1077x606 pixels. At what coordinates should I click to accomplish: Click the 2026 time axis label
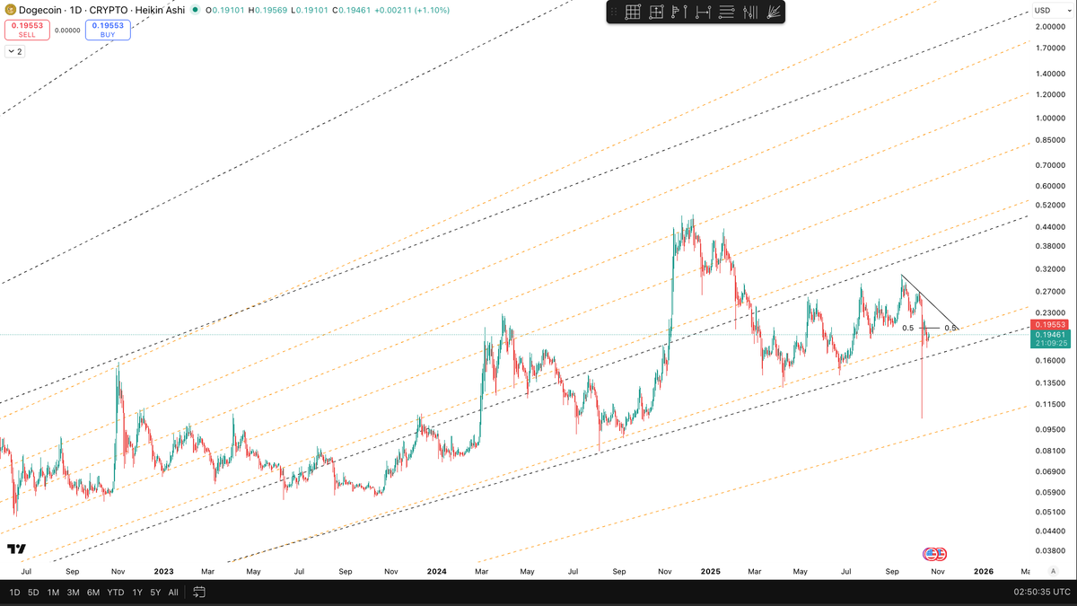tap(984, 571)
